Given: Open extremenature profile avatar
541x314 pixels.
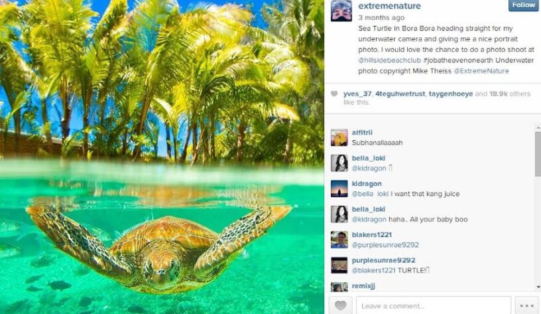Looking at the screenshot, I should [x=341, y=11].
